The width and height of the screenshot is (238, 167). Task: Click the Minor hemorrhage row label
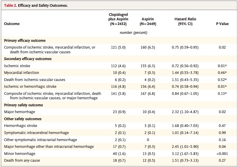click(x=20, y=153)
